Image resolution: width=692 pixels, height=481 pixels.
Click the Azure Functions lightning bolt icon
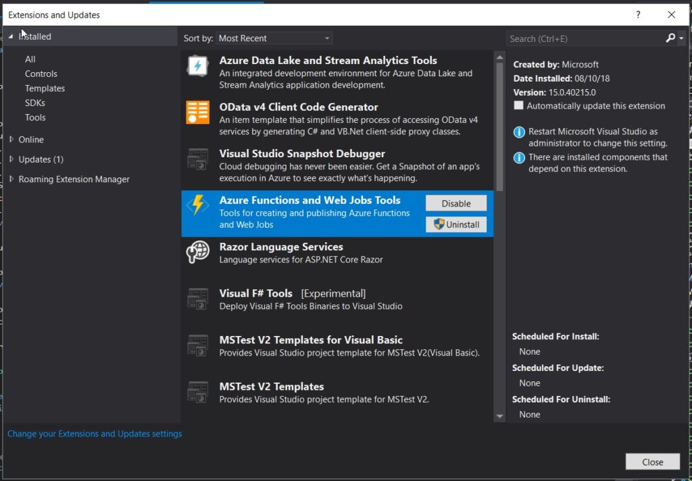tap(197, 205)
